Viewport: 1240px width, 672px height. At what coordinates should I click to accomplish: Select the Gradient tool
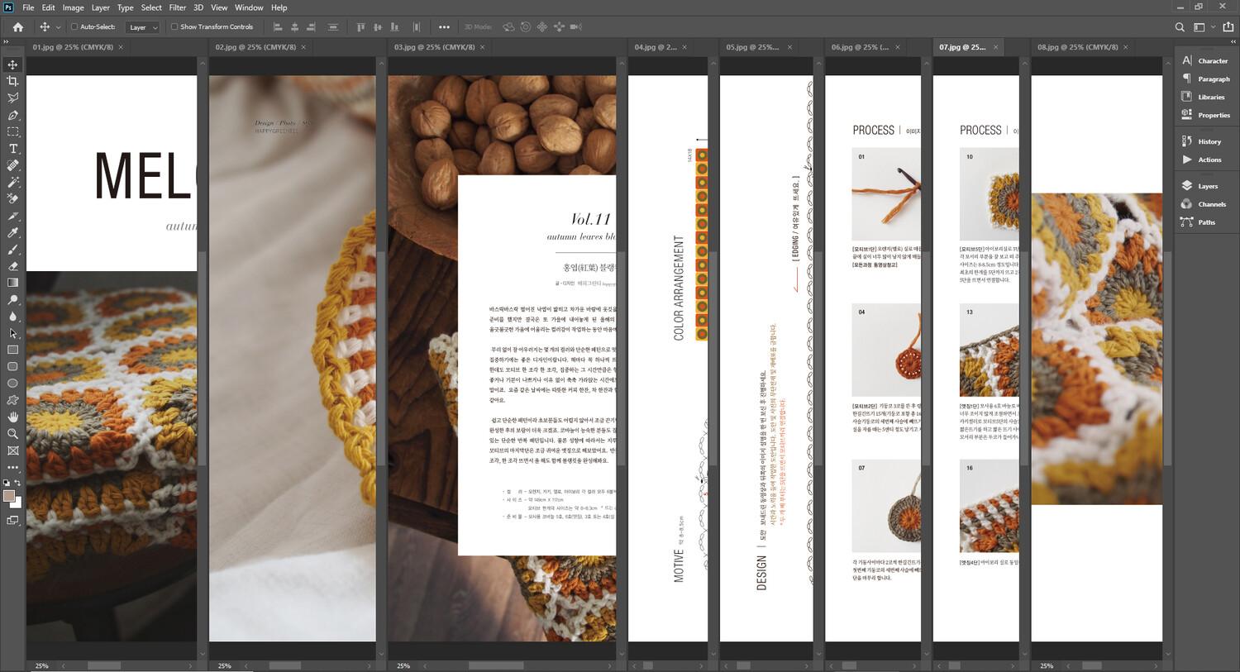[12, 283]
